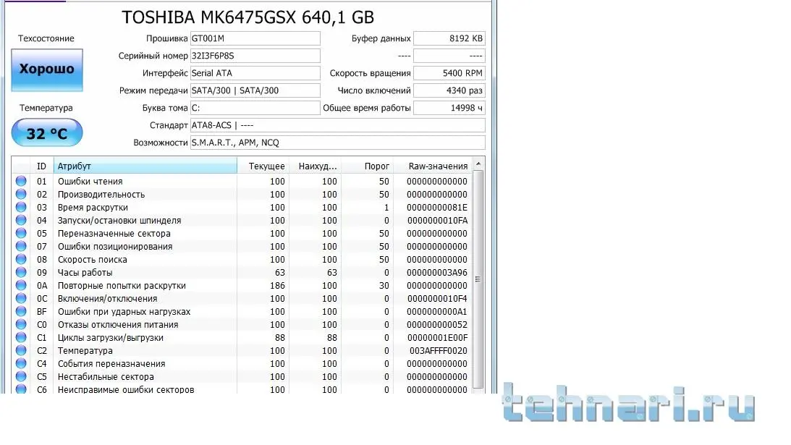Click the status circle for Повторные попытки раскрутки
791x445 pixels.
(x=21, y=285)
